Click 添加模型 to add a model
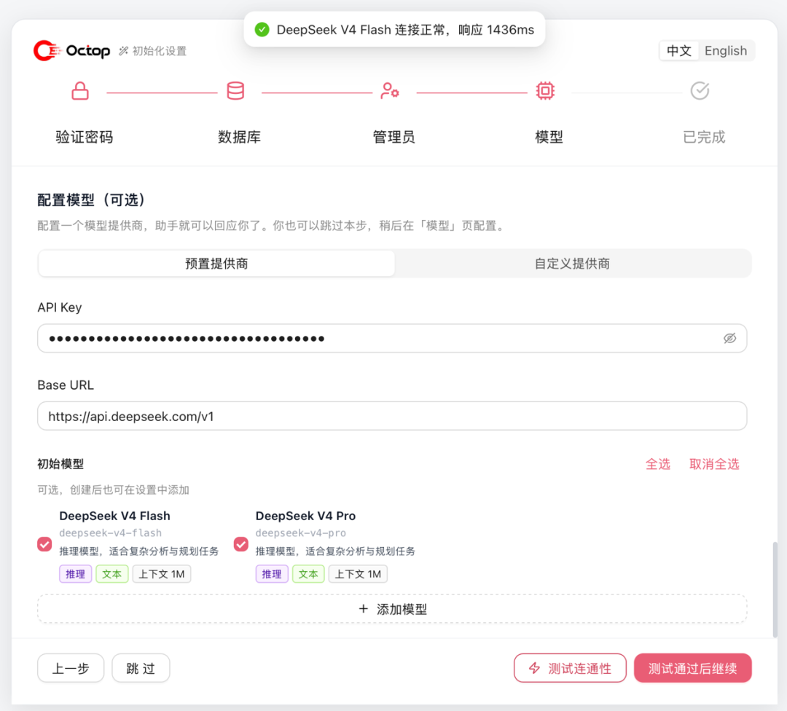The image size is (787, 711). [393, 609]
